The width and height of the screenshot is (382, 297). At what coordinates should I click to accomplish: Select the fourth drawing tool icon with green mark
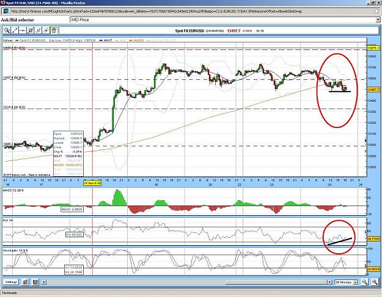pos(31,30)
